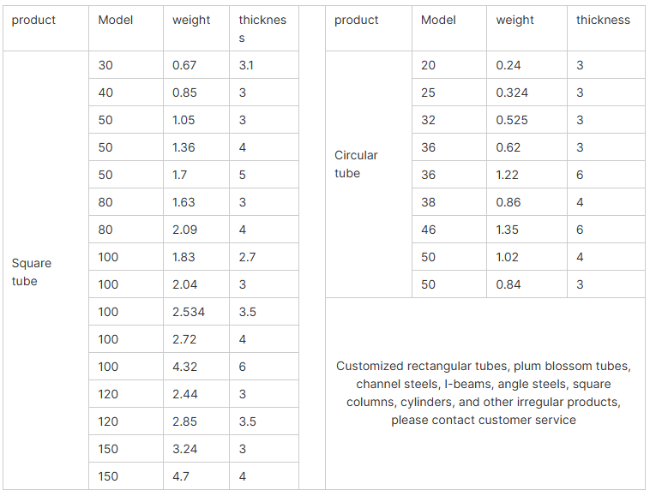Select the 1.35 weight cell
The width and height of the screenshot is (650, 496).
527,230
